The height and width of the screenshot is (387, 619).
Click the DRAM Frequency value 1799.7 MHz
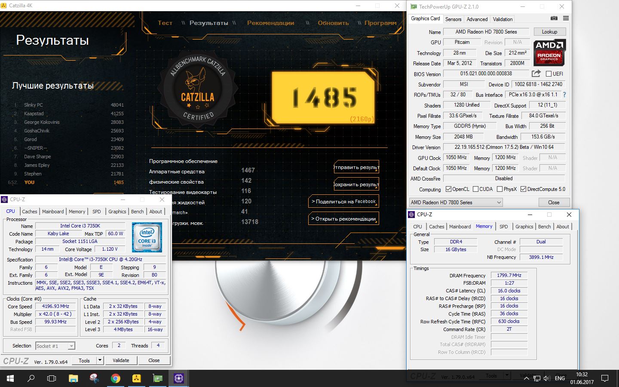509,275
